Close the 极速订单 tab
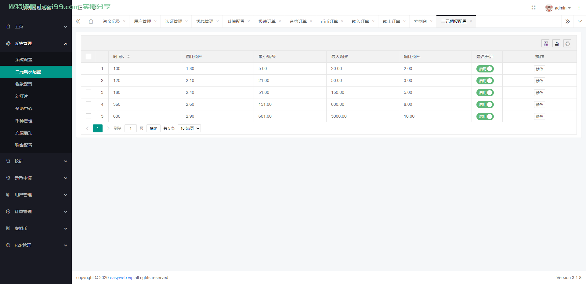Screen dimensions: 586x284 coord(280,21)
